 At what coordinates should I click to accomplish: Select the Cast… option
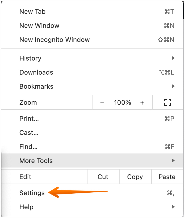click(29, 133)
